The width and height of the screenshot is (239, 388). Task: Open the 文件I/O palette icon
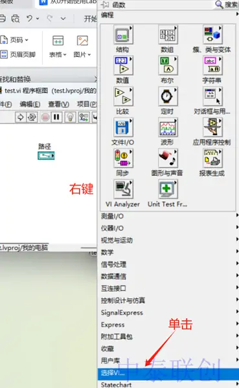(123, 127)
